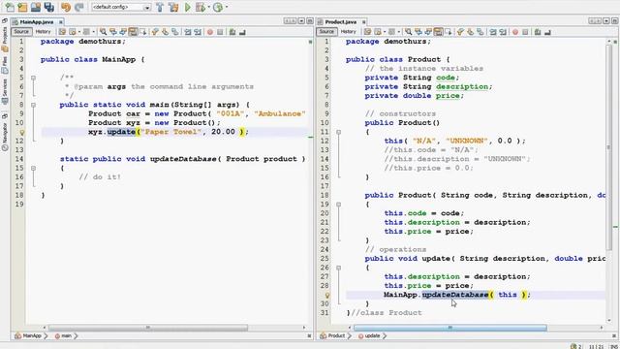Select Source view in MainApp.java editor
Screen dimensions: 620x349
click(x=21, y=32)
